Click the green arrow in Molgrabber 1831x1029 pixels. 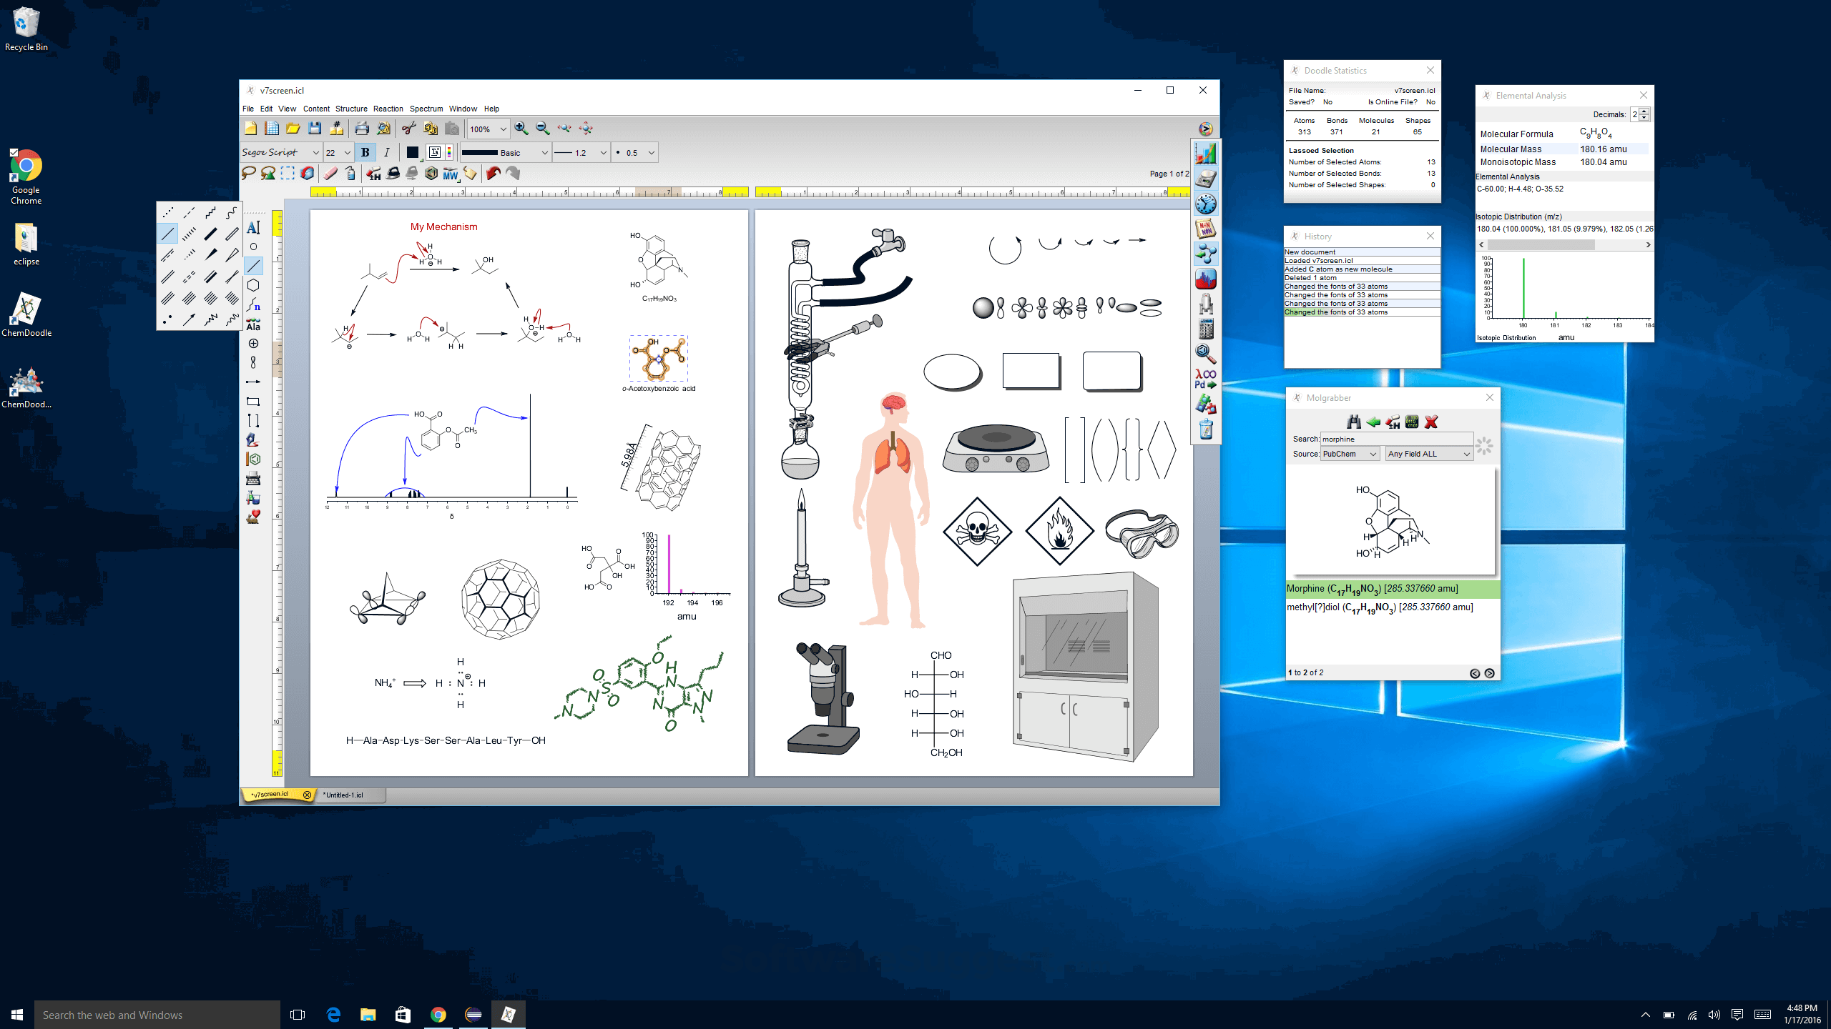1373,422
